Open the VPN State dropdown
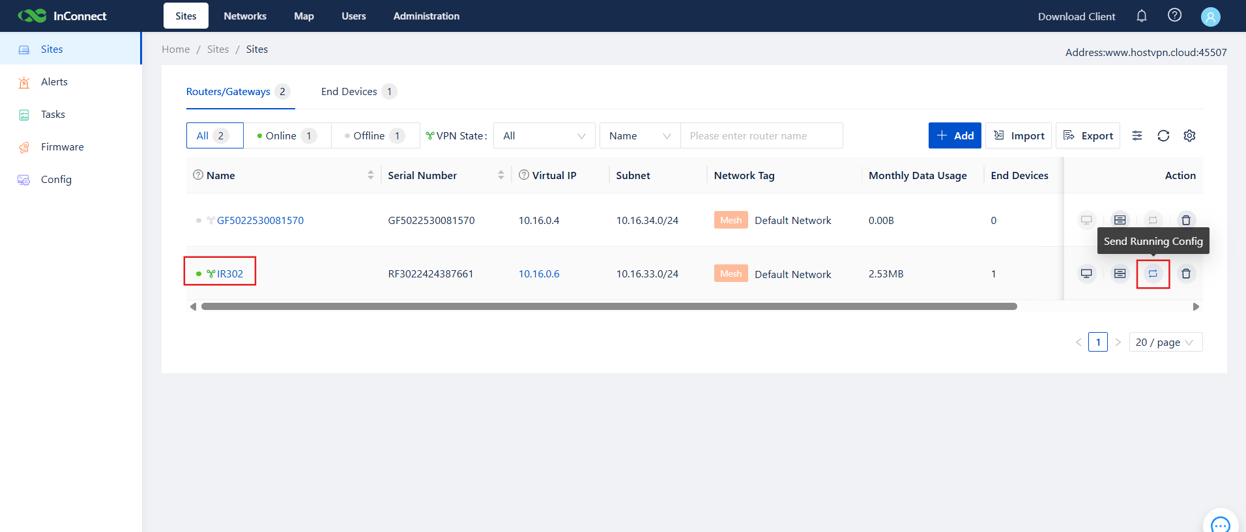Viewport: 1246px width, 532px height. (544, 135)
